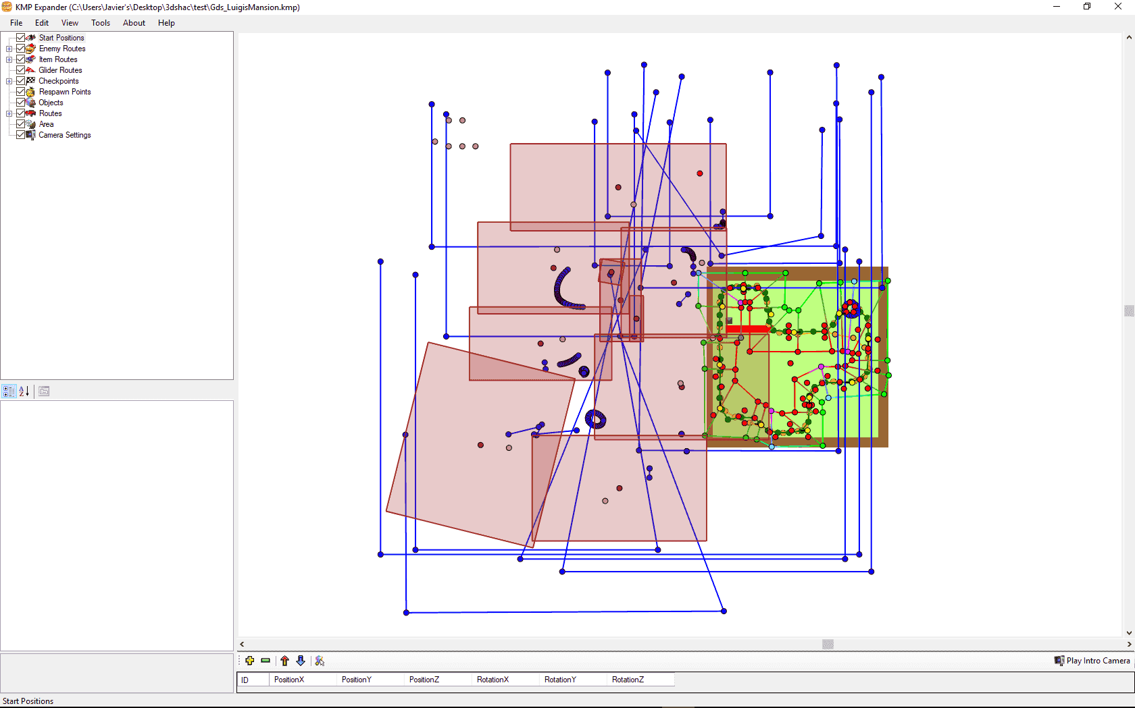Select the Checkpoints tree label
This screenshot has height=708, width=1135.
pyautogui.click(x=59, y=81)
